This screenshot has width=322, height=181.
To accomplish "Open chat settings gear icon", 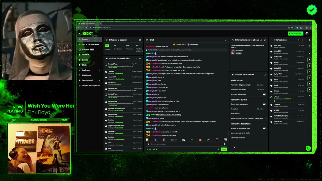I will click(x=218, y=149).
